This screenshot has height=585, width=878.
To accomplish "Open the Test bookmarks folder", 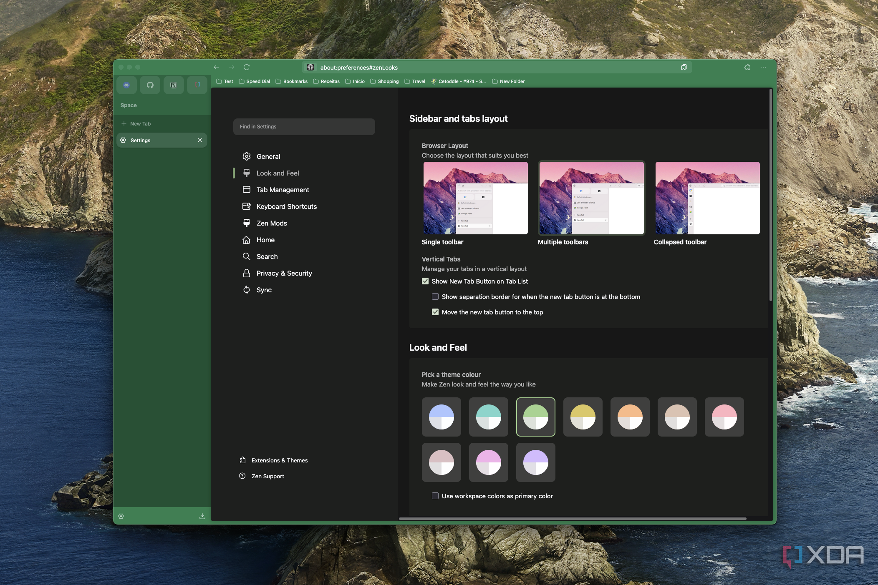I will click(225, 81).
